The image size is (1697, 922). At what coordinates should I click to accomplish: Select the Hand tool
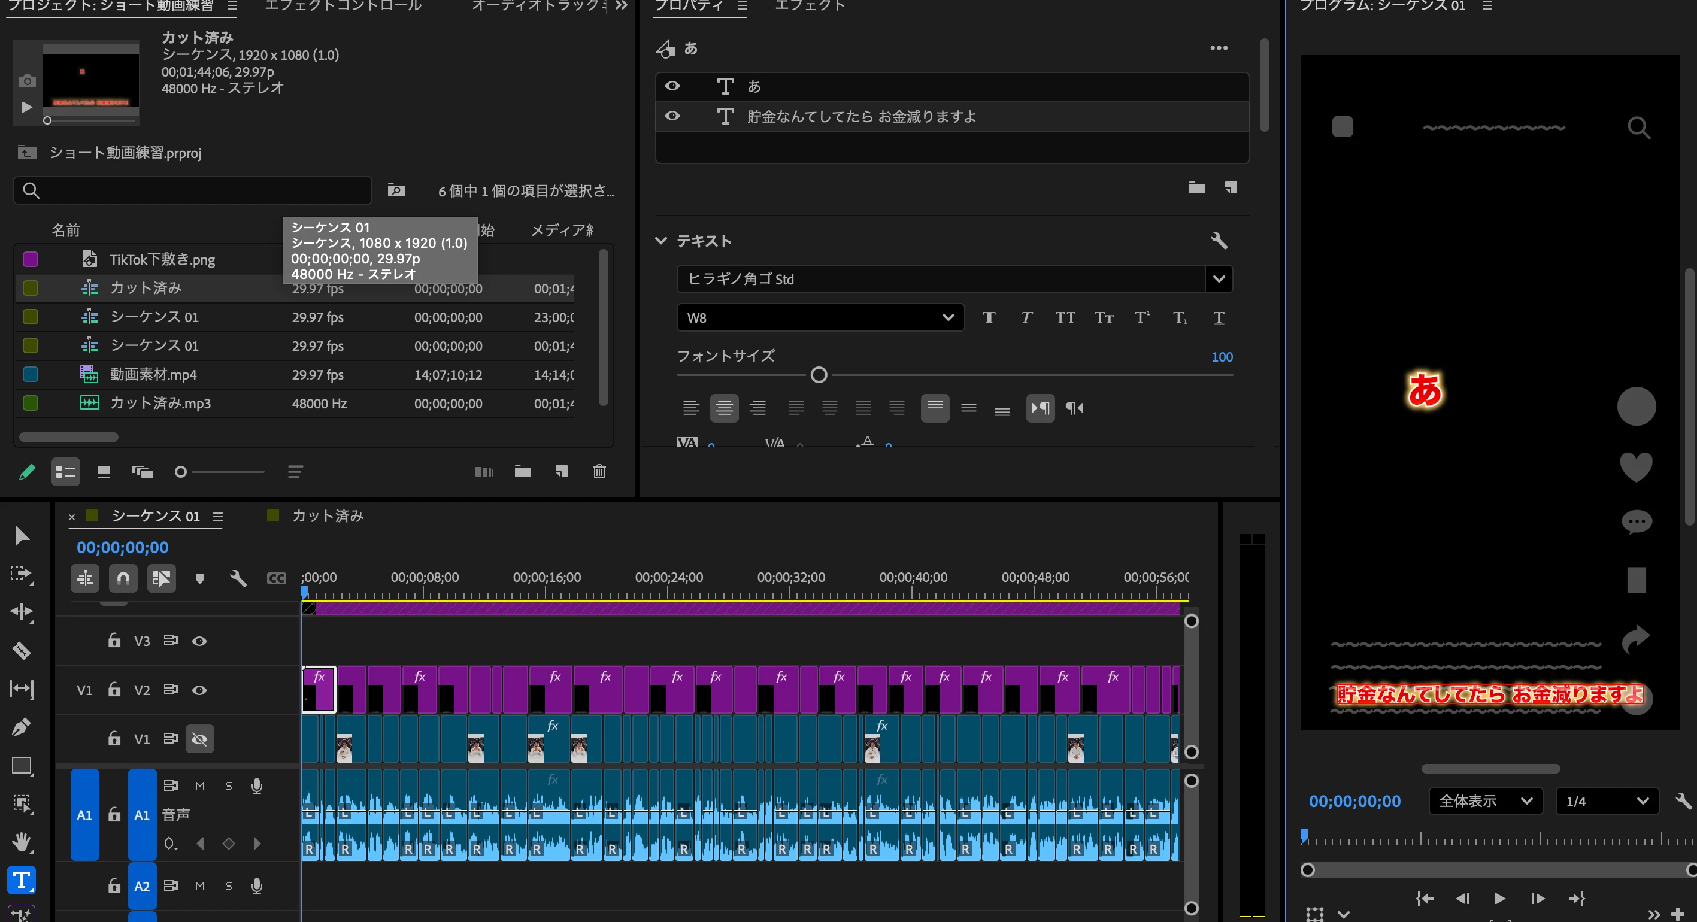coord(21,842)
